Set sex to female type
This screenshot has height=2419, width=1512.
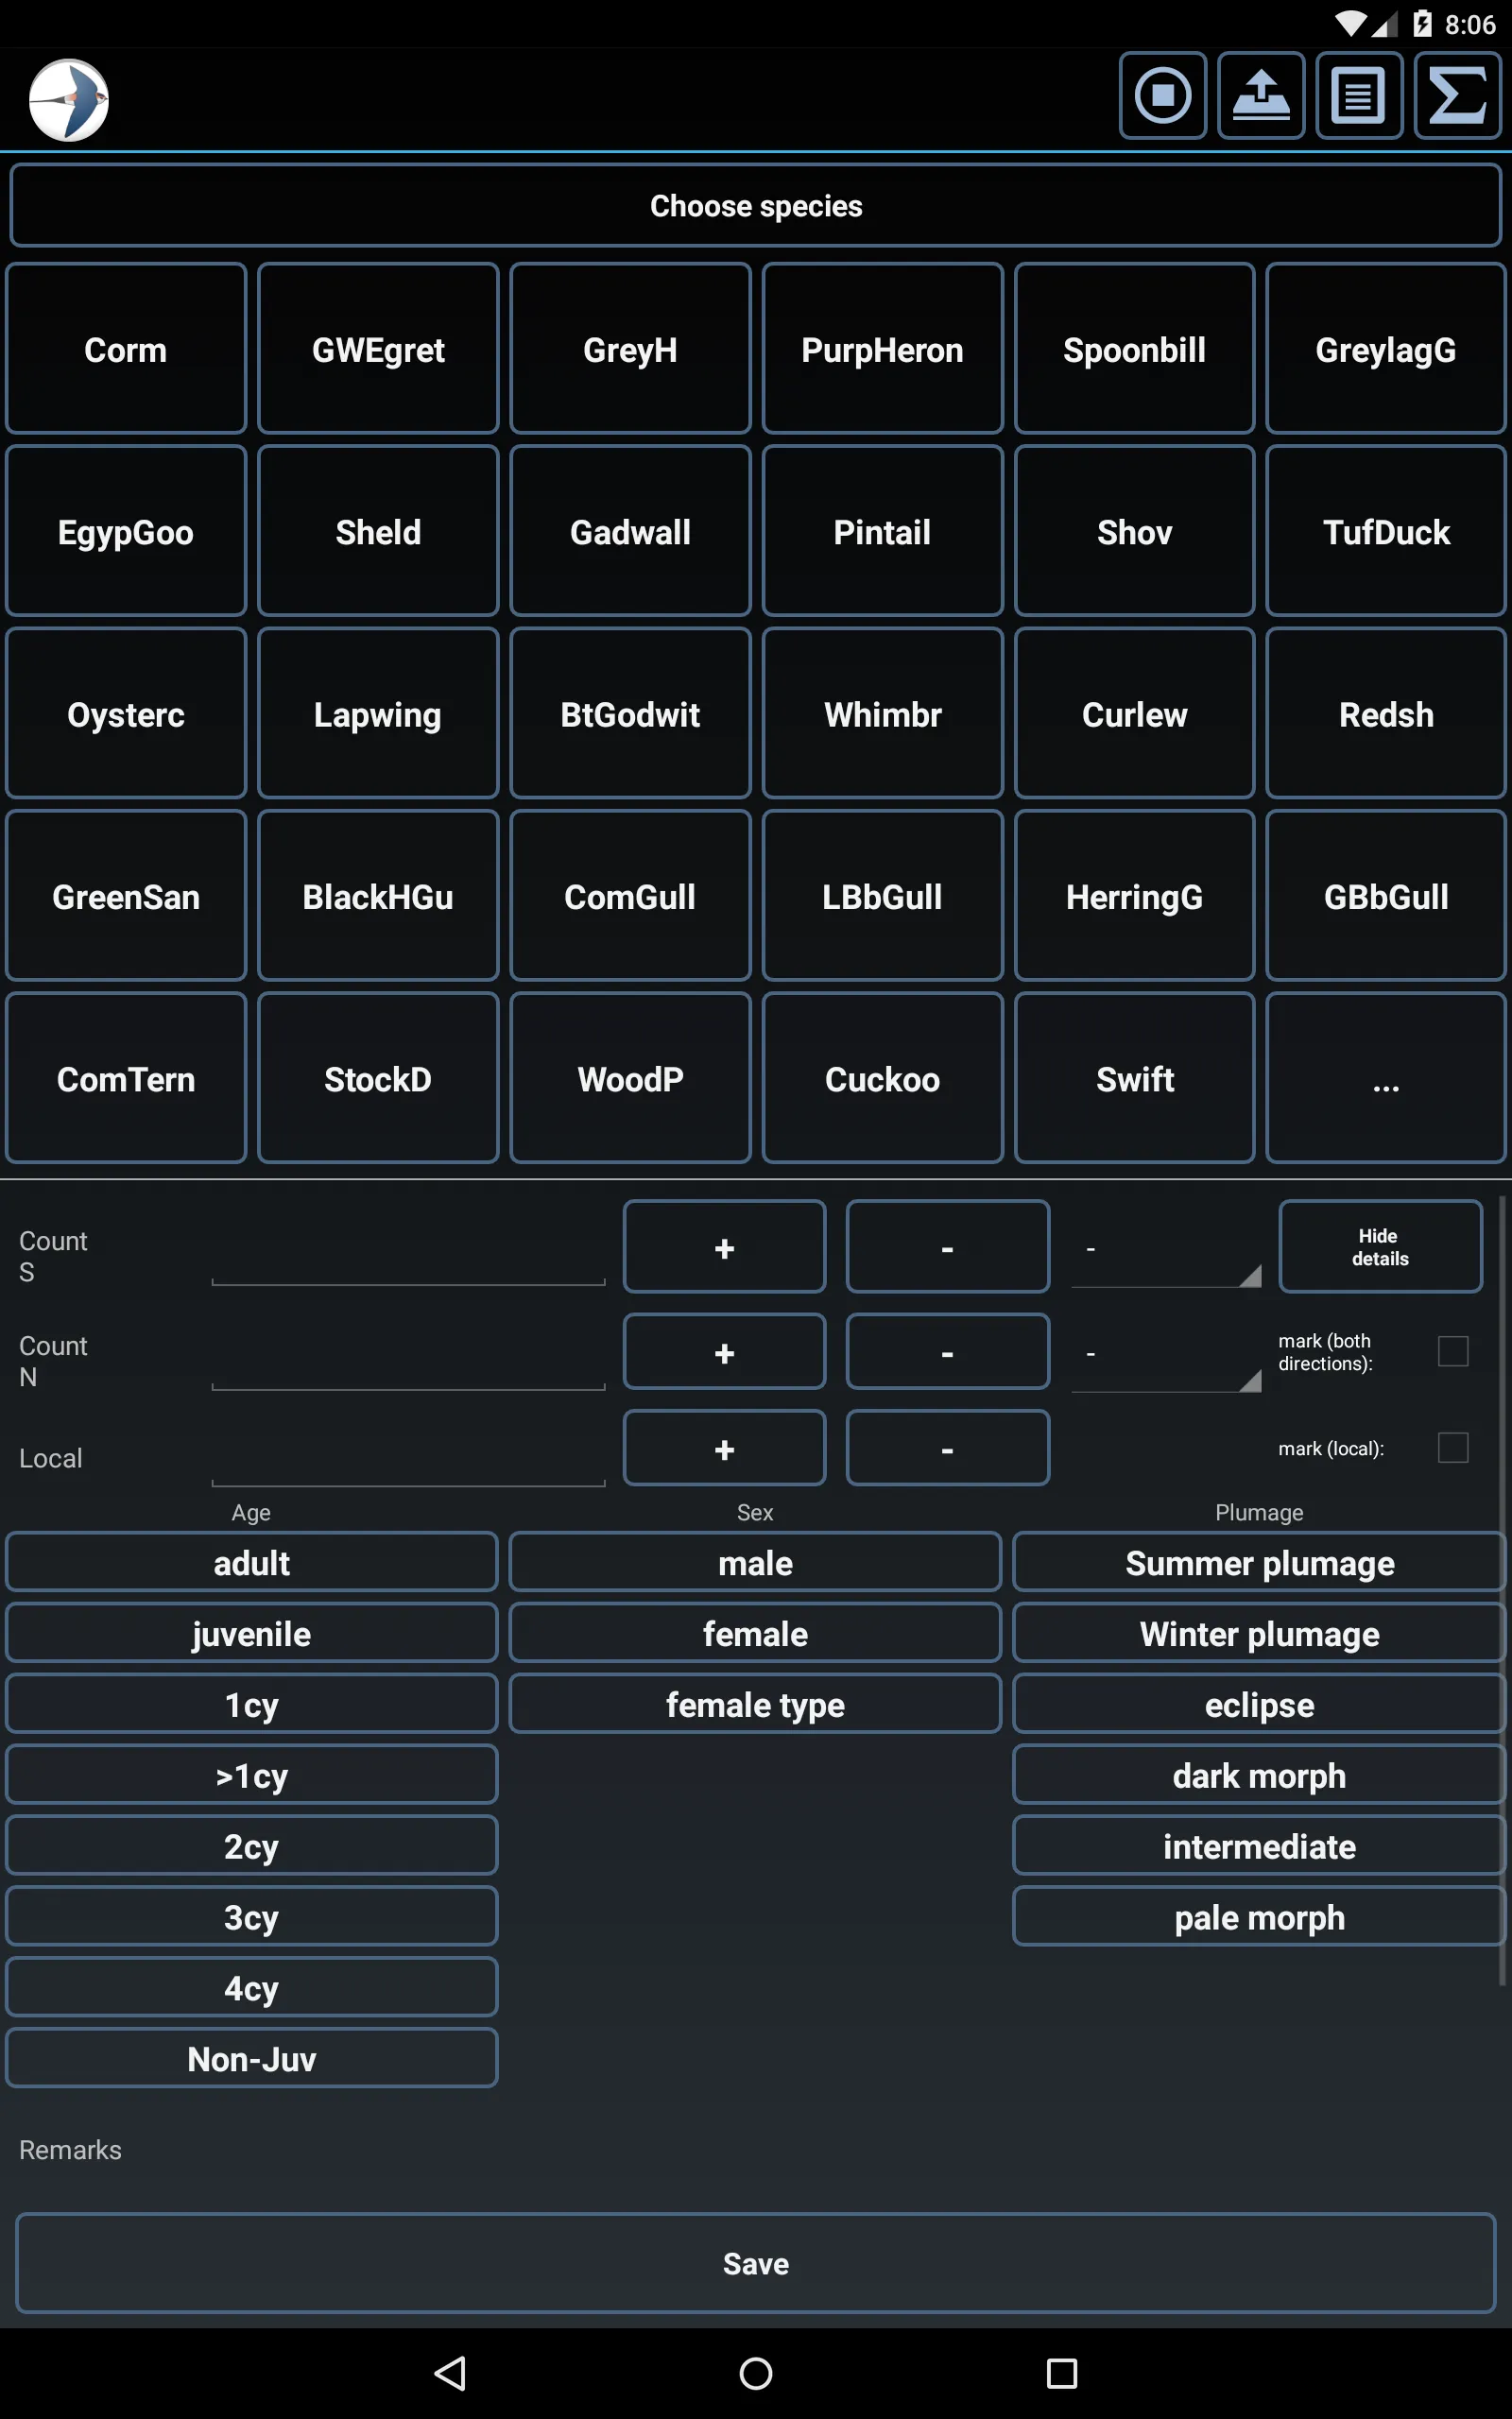pyautogui.click(x=755, y=1704)
